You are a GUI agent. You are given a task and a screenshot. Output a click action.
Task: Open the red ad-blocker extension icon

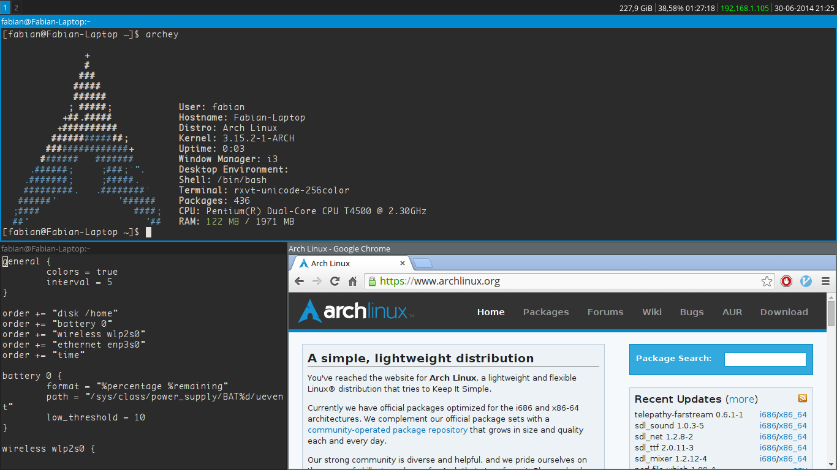tap(787, 282)
